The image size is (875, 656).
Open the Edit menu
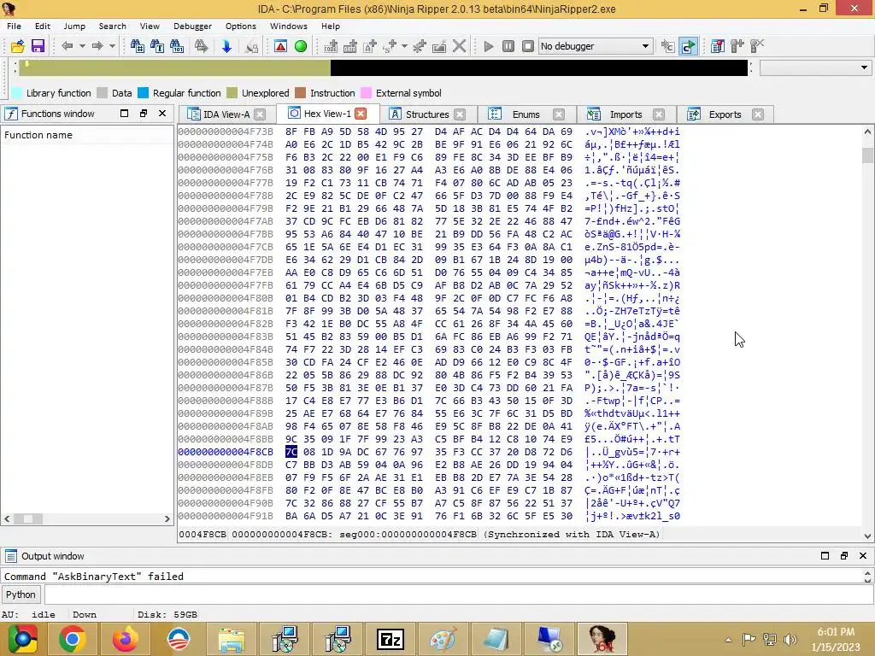pyautogui.click(x=43, y=26)
